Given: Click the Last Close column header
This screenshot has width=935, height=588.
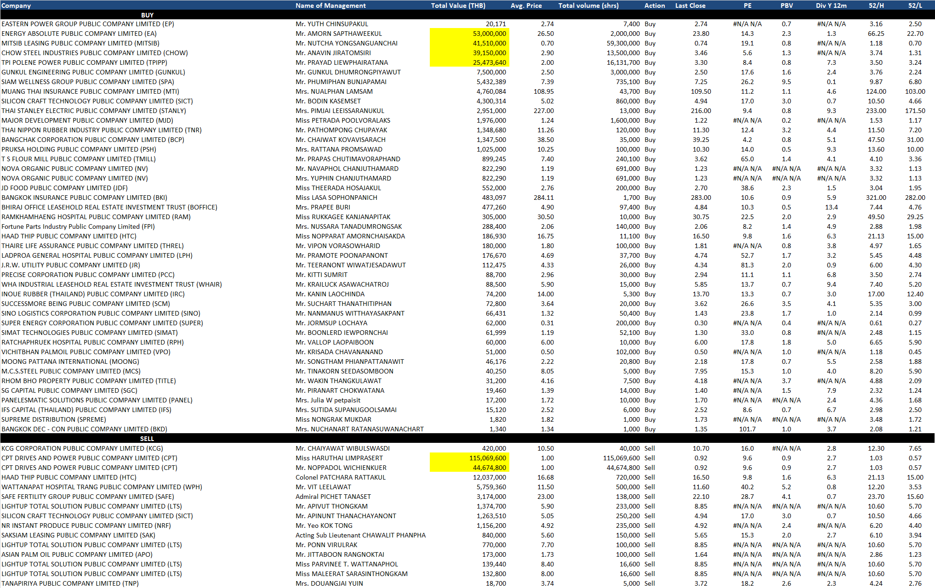Looking at the screenshot, I should point(690,6).
